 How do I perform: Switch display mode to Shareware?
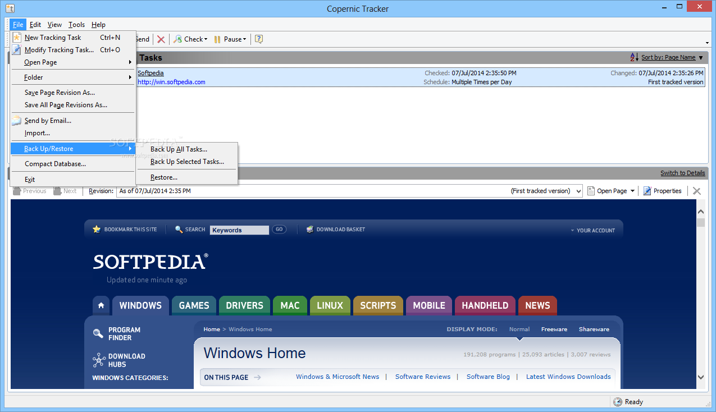pyautogui.click(x=594, y=329)
